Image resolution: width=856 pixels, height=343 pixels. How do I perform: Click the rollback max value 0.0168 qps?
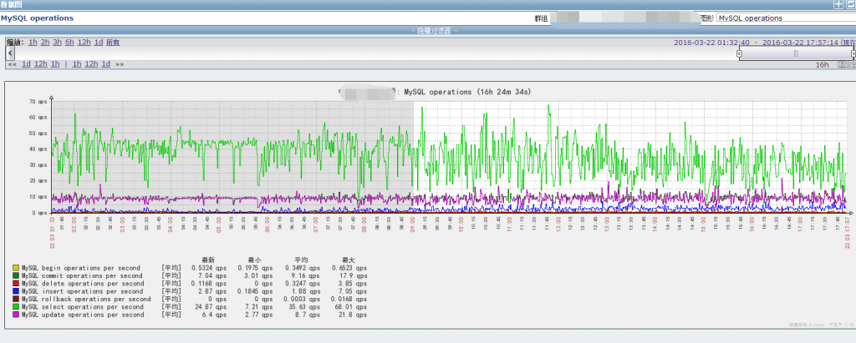point(349,300)
